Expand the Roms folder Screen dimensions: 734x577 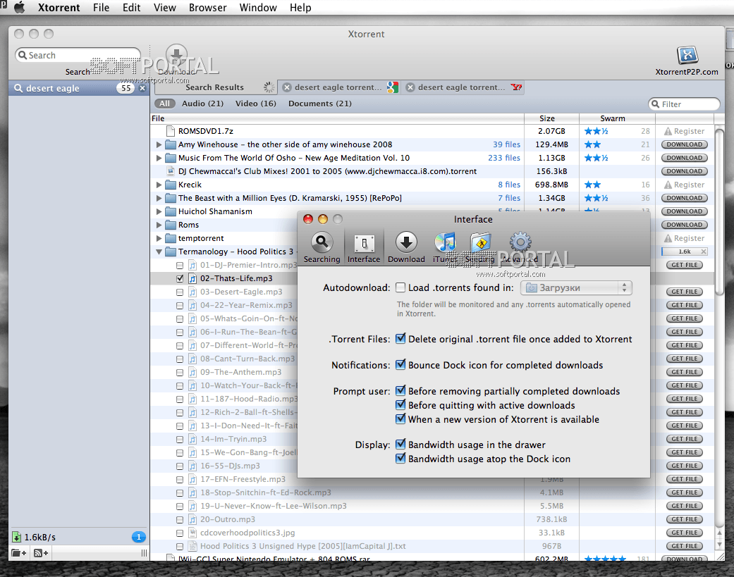click(x=159, y=225)
